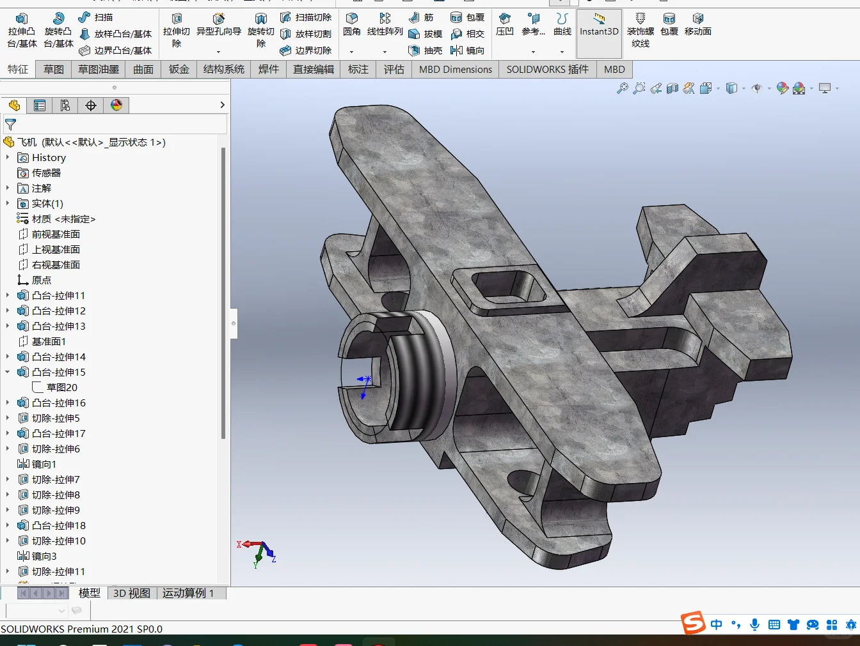Switch to the 草图 ribbon tab

[54, 69]
